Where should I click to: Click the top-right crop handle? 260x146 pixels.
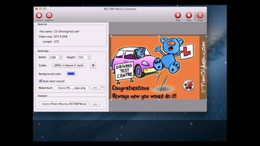[206, 36]
